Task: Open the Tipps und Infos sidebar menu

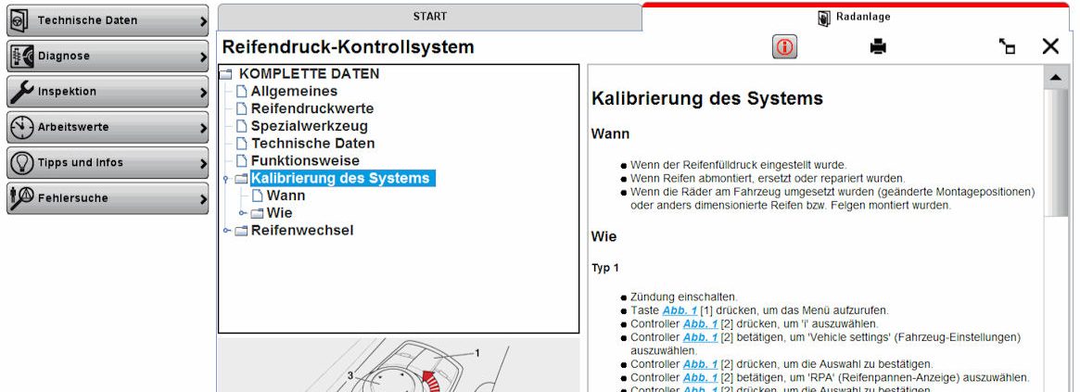Action: (x=108, y=163)
